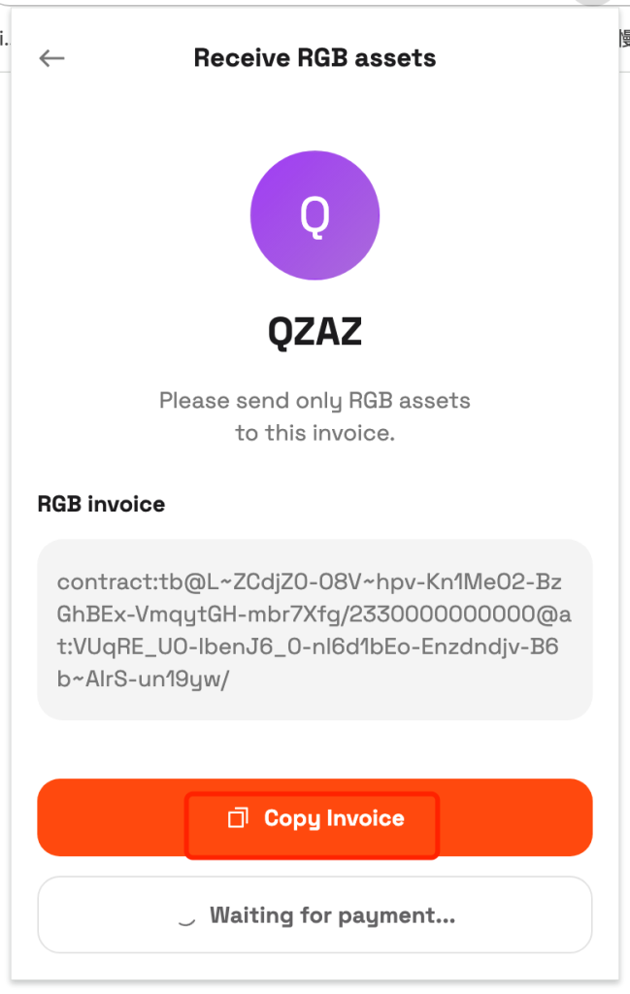Click the Receive RGB assets header title
Viewport: 630px width, 994px height.
click(315, 57)
